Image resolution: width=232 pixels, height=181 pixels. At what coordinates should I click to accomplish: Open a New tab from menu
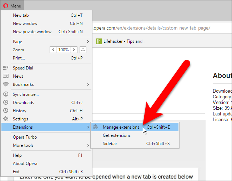coord(47,15)
